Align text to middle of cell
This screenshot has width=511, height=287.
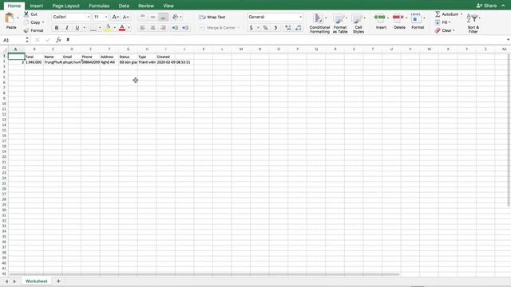[153, 17]
